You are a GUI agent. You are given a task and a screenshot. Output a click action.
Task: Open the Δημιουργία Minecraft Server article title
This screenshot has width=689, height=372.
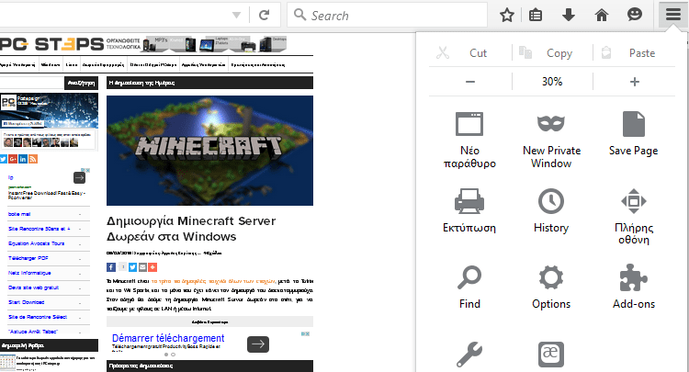pos(191,229)
